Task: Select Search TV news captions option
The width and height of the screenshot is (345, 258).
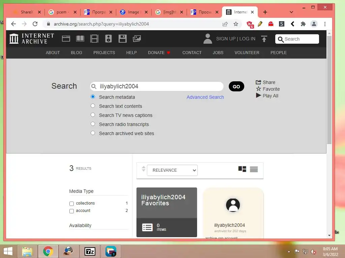Action: pos(93,115)
